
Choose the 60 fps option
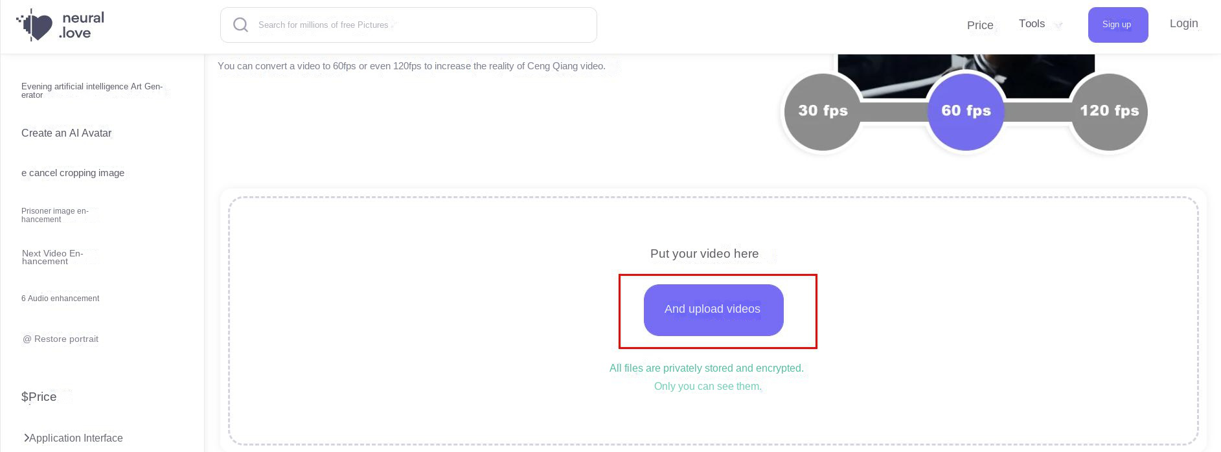966,111
